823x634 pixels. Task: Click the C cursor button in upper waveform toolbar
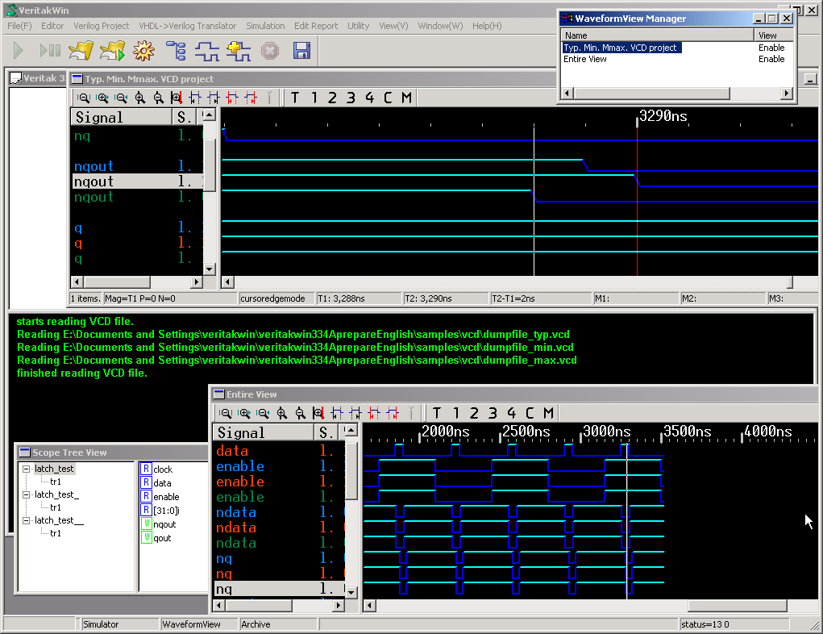[x=388, y=98]
